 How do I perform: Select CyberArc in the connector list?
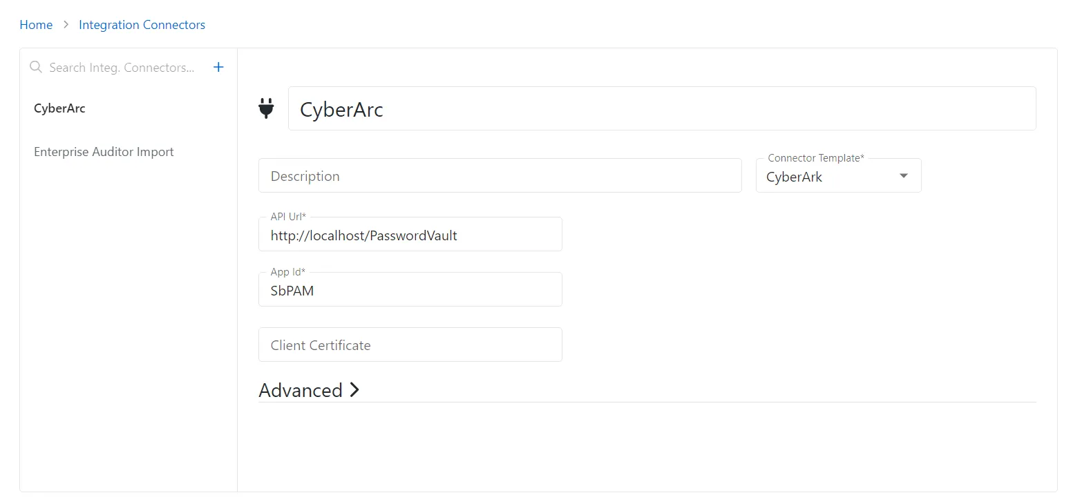coord(59,108)
